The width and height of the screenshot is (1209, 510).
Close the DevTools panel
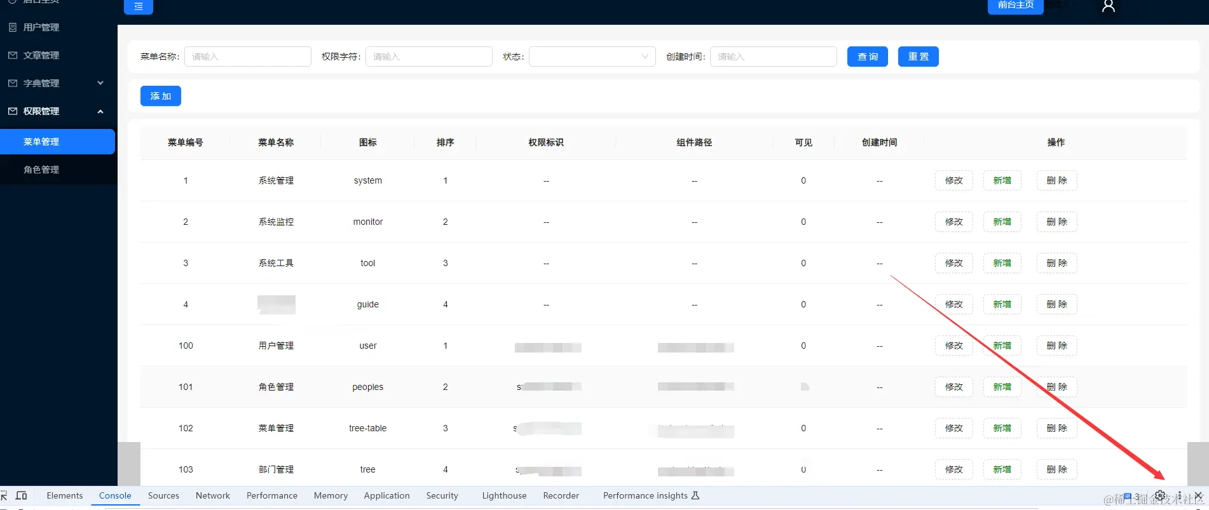click(1198, 495)
